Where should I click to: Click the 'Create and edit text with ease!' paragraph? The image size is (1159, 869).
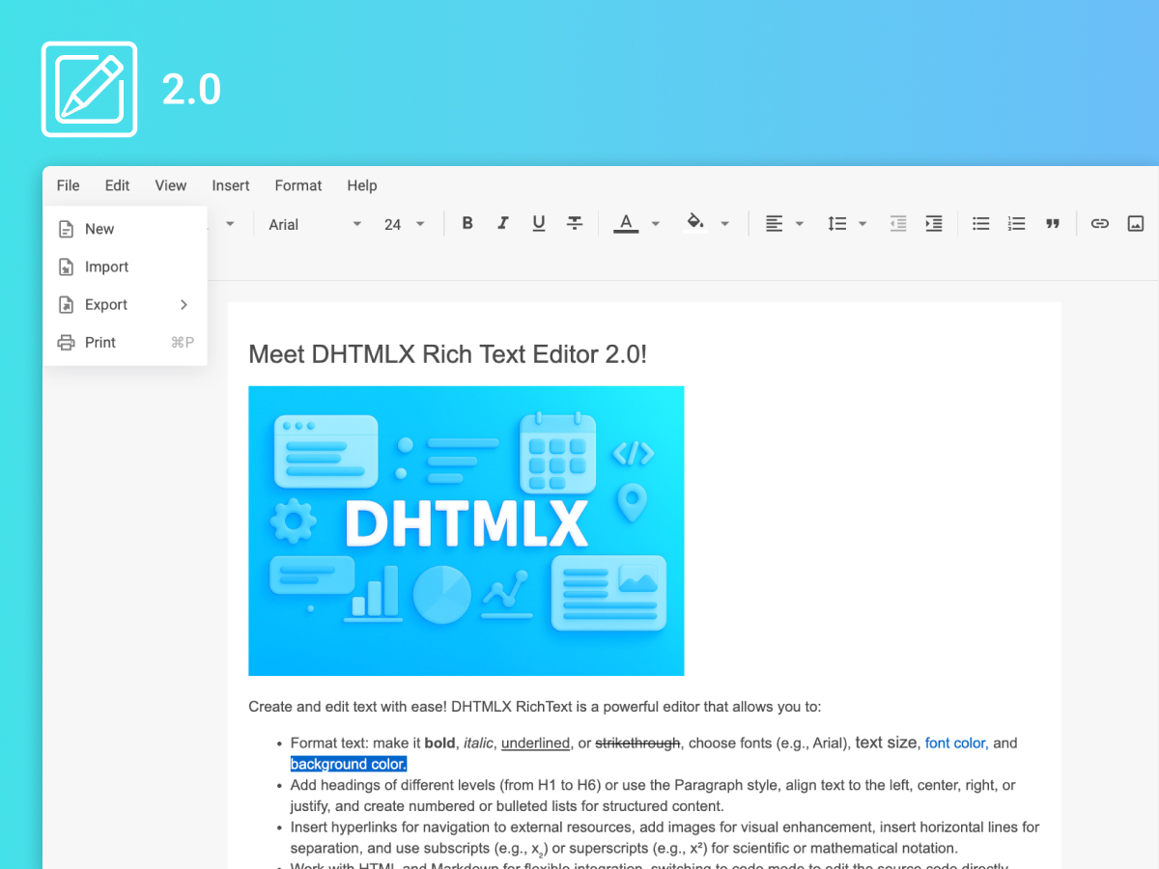click(x=535, y=707)
